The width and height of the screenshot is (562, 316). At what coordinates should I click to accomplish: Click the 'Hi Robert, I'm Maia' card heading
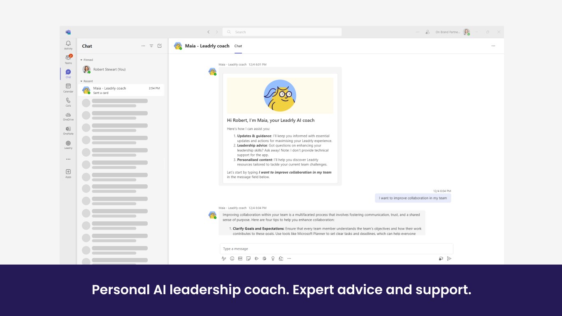coord(271,121)
